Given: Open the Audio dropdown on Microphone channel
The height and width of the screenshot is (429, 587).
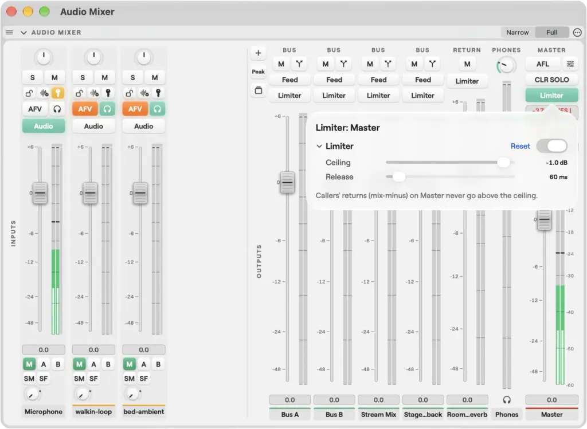Looking at the screenshot, I should click(44, 126).
